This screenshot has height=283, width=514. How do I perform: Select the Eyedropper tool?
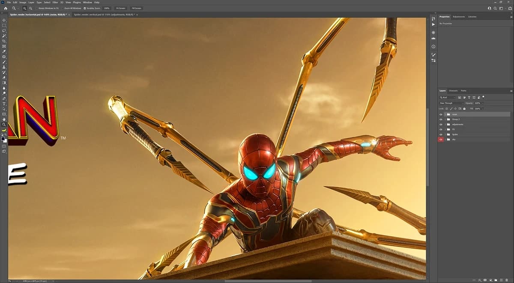point(4,51)
